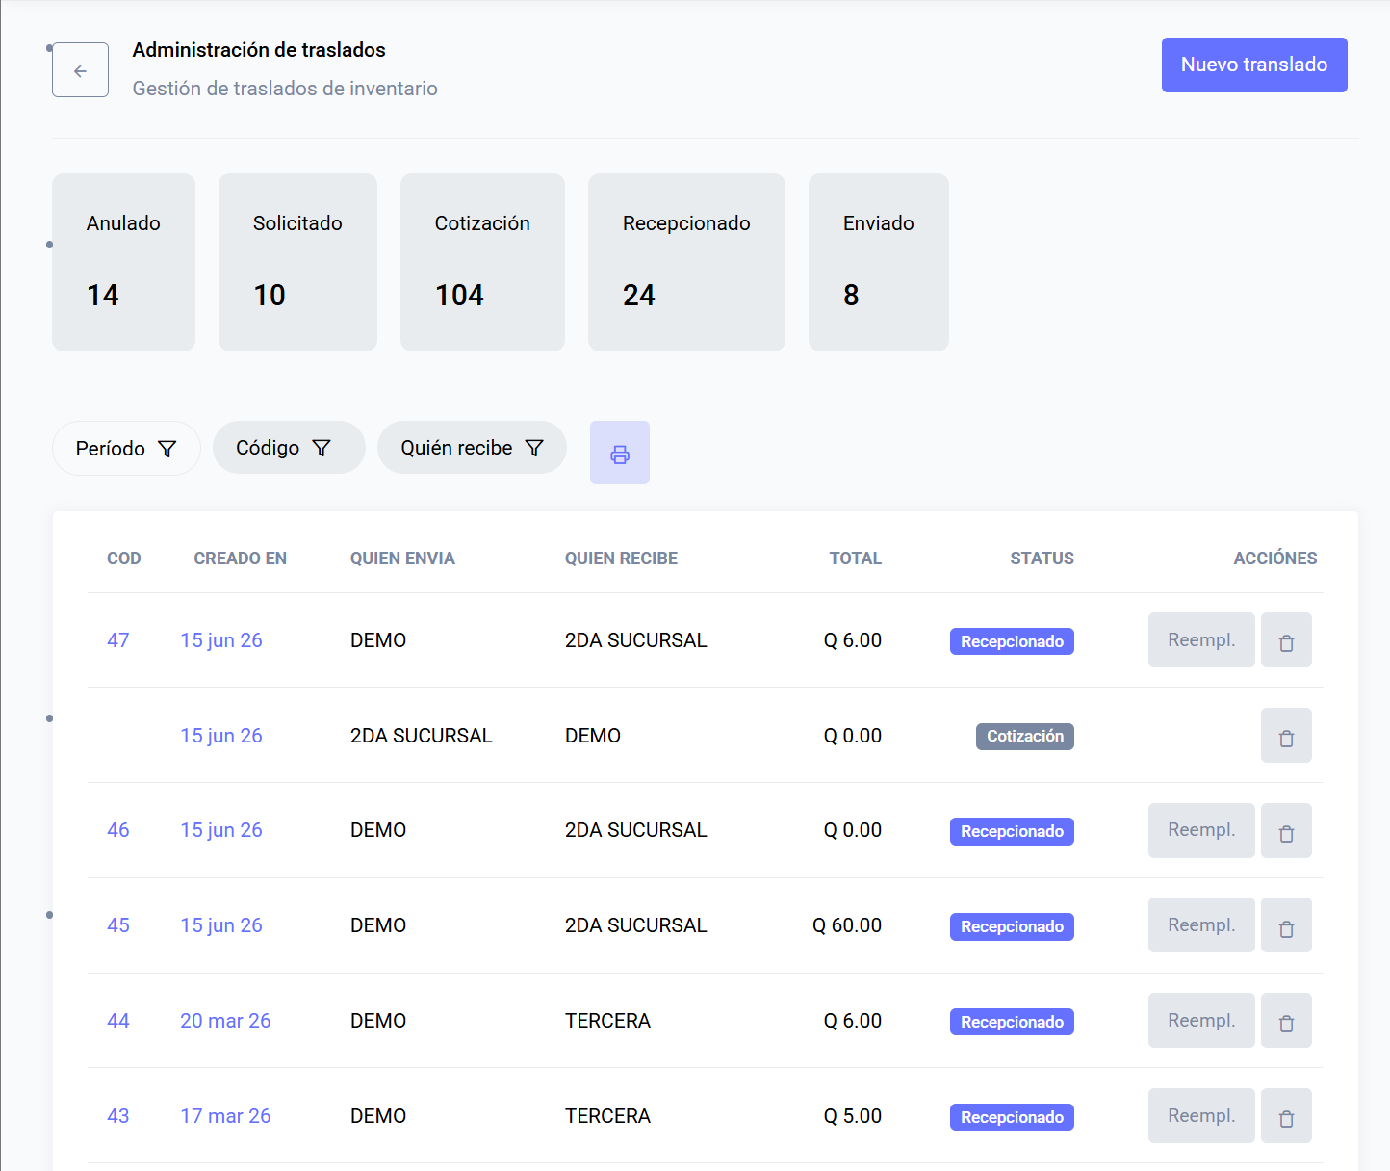Select the Solicitado status card
The height and width of the screenshot is (1171, 1390).
pyautogui.click(x=297, y=262)
